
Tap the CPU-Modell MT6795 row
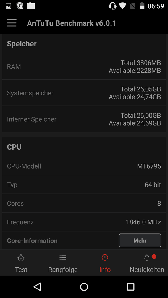click(84, 166)
